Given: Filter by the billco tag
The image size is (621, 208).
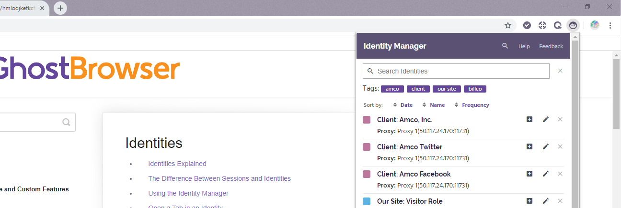Looking at the screenshot, I should [475, 89].
